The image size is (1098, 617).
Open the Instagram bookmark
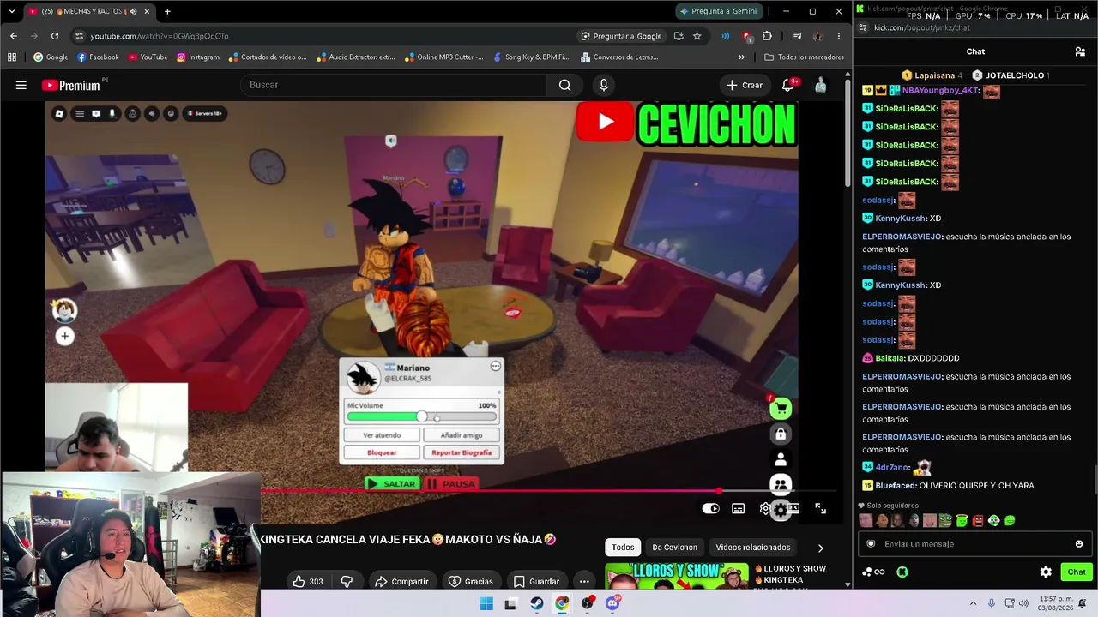pyautogui.click(x=198, y=57)
